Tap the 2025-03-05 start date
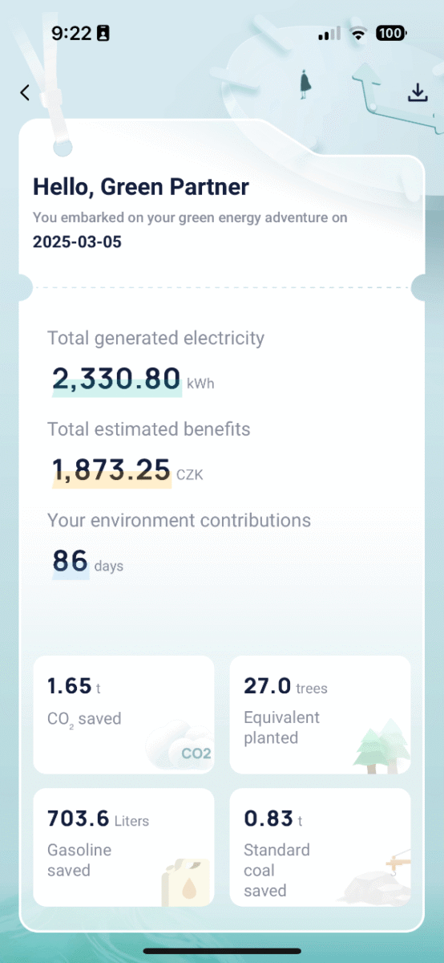Image resolution: width=444 pixels, height=963 pixels. (77, 242)
